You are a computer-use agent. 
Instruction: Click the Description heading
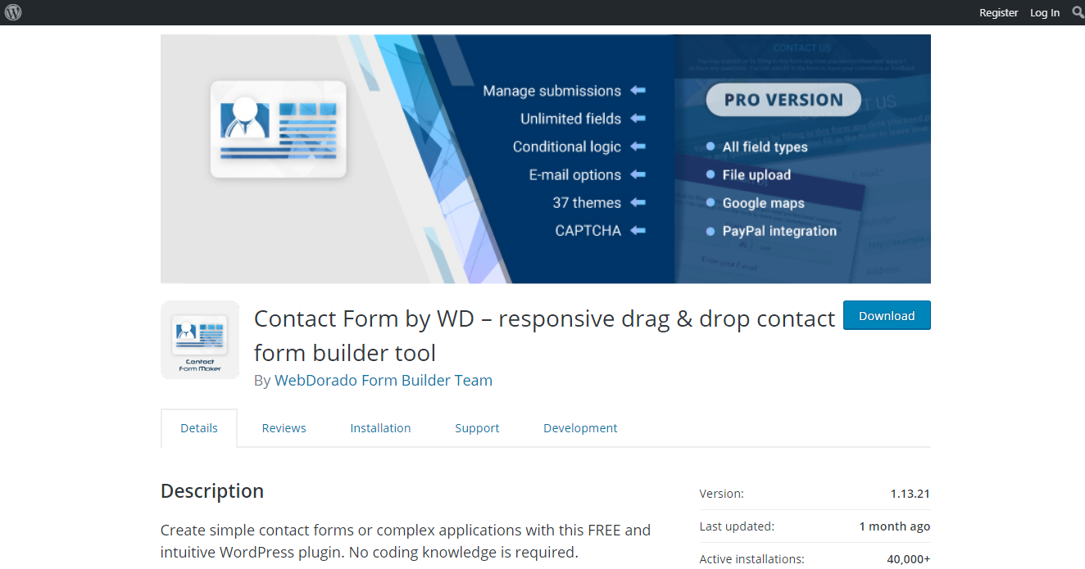click(212, 491)
